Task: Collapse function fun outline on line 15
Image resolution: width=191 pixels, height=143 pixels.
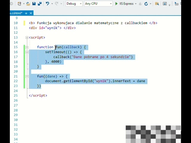Action: coord(27,47)
